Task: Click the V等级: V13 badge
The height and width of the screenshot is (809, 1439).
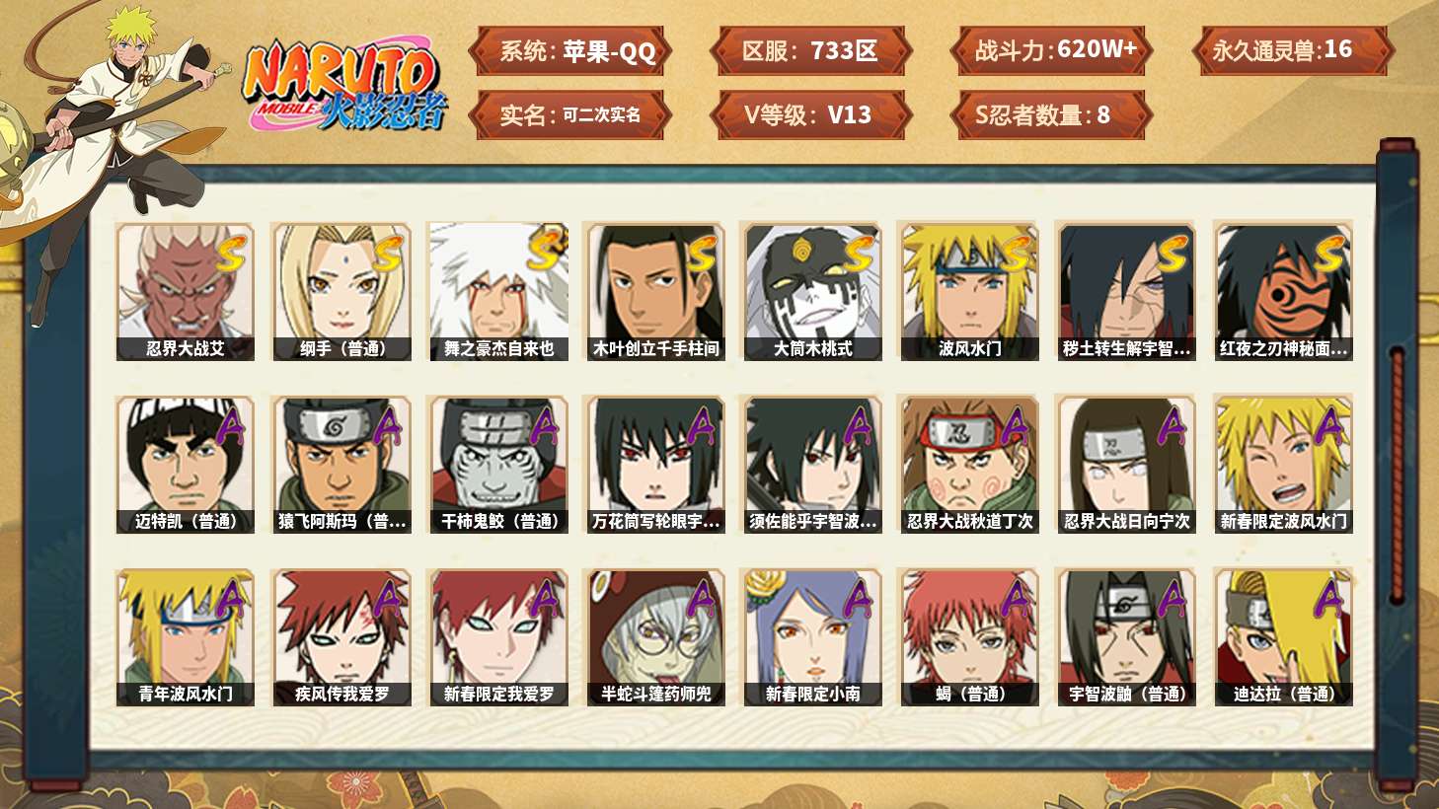Action: (810, 114)
